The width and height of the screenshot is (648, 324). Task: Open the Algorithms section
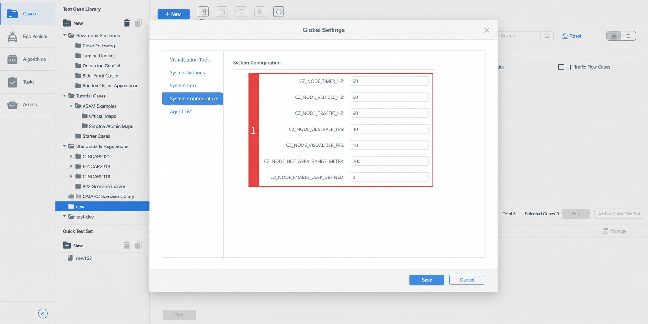pyautogui.click(x=28, y=59)
